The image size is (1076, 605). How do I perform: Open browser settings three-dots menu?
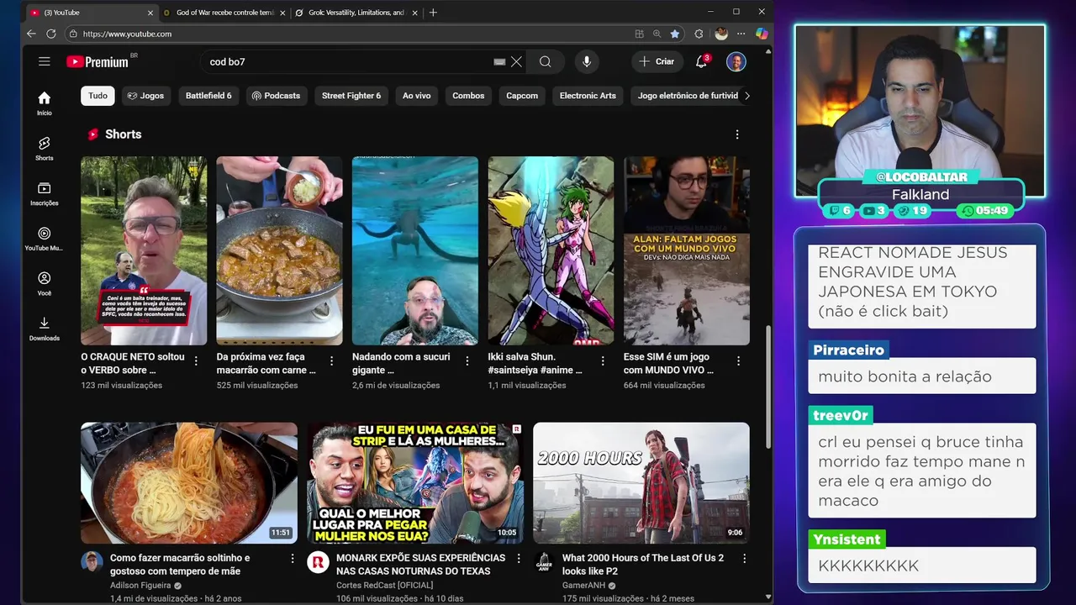(x=741, y=34)
